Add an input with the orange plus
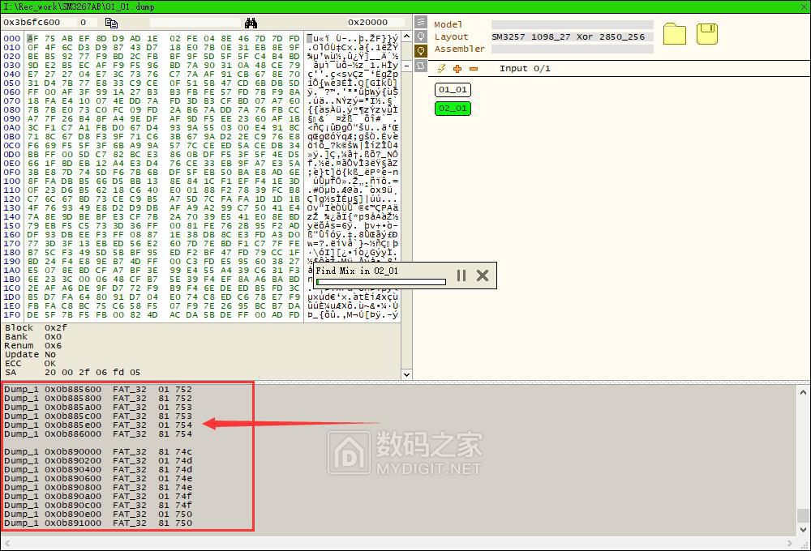This screenshot has width=811, height=551. click(457, 69)
